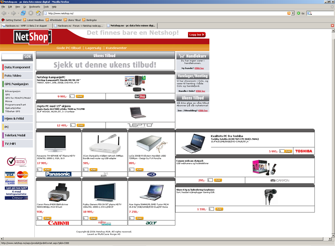Click Kjøp for Canon Pixma printer

click(x=47, y=218)
